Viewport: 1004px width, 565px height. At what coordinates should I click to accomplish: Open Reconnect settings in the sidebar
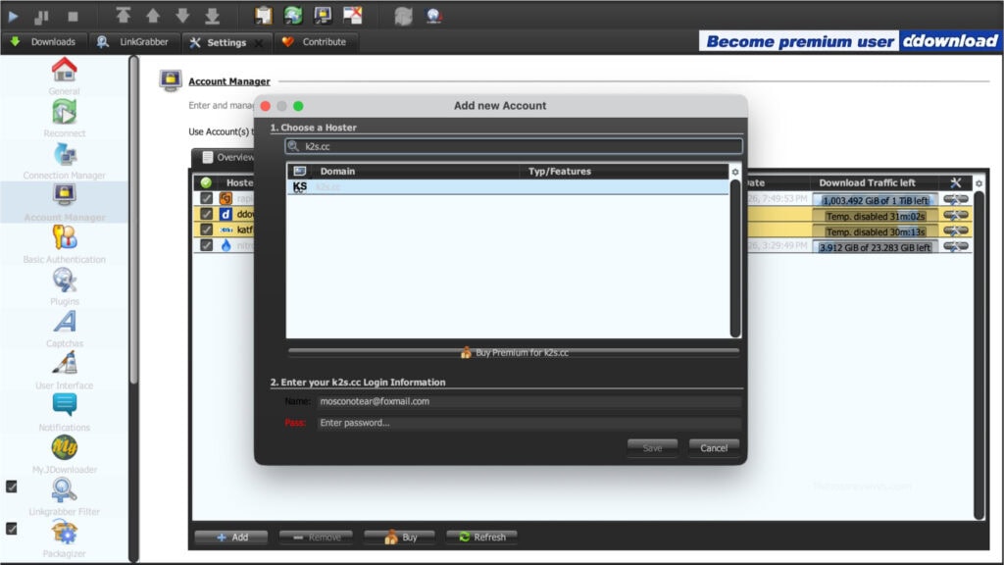click(x=64, y=119)
